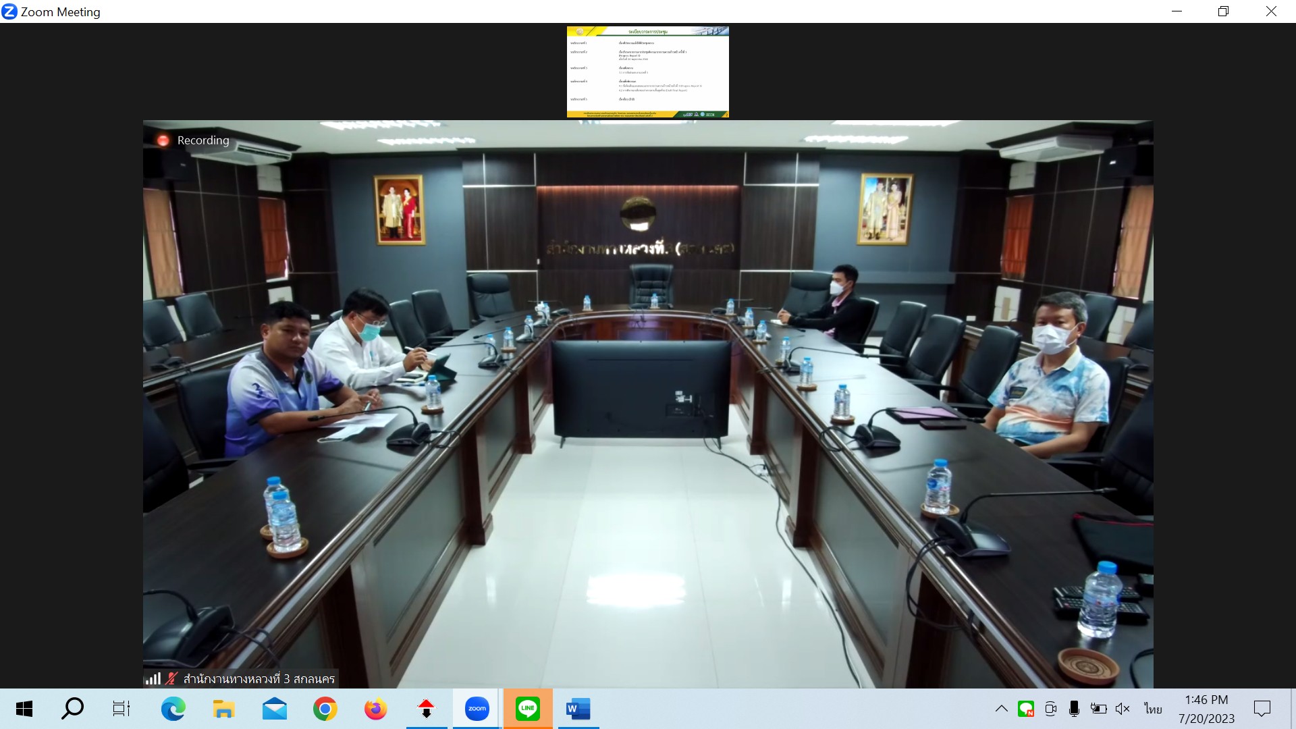Viewport: 1296px width, 729px height.
Task: Open File Explorer from the taskbar
Action: tap(223, 709)
